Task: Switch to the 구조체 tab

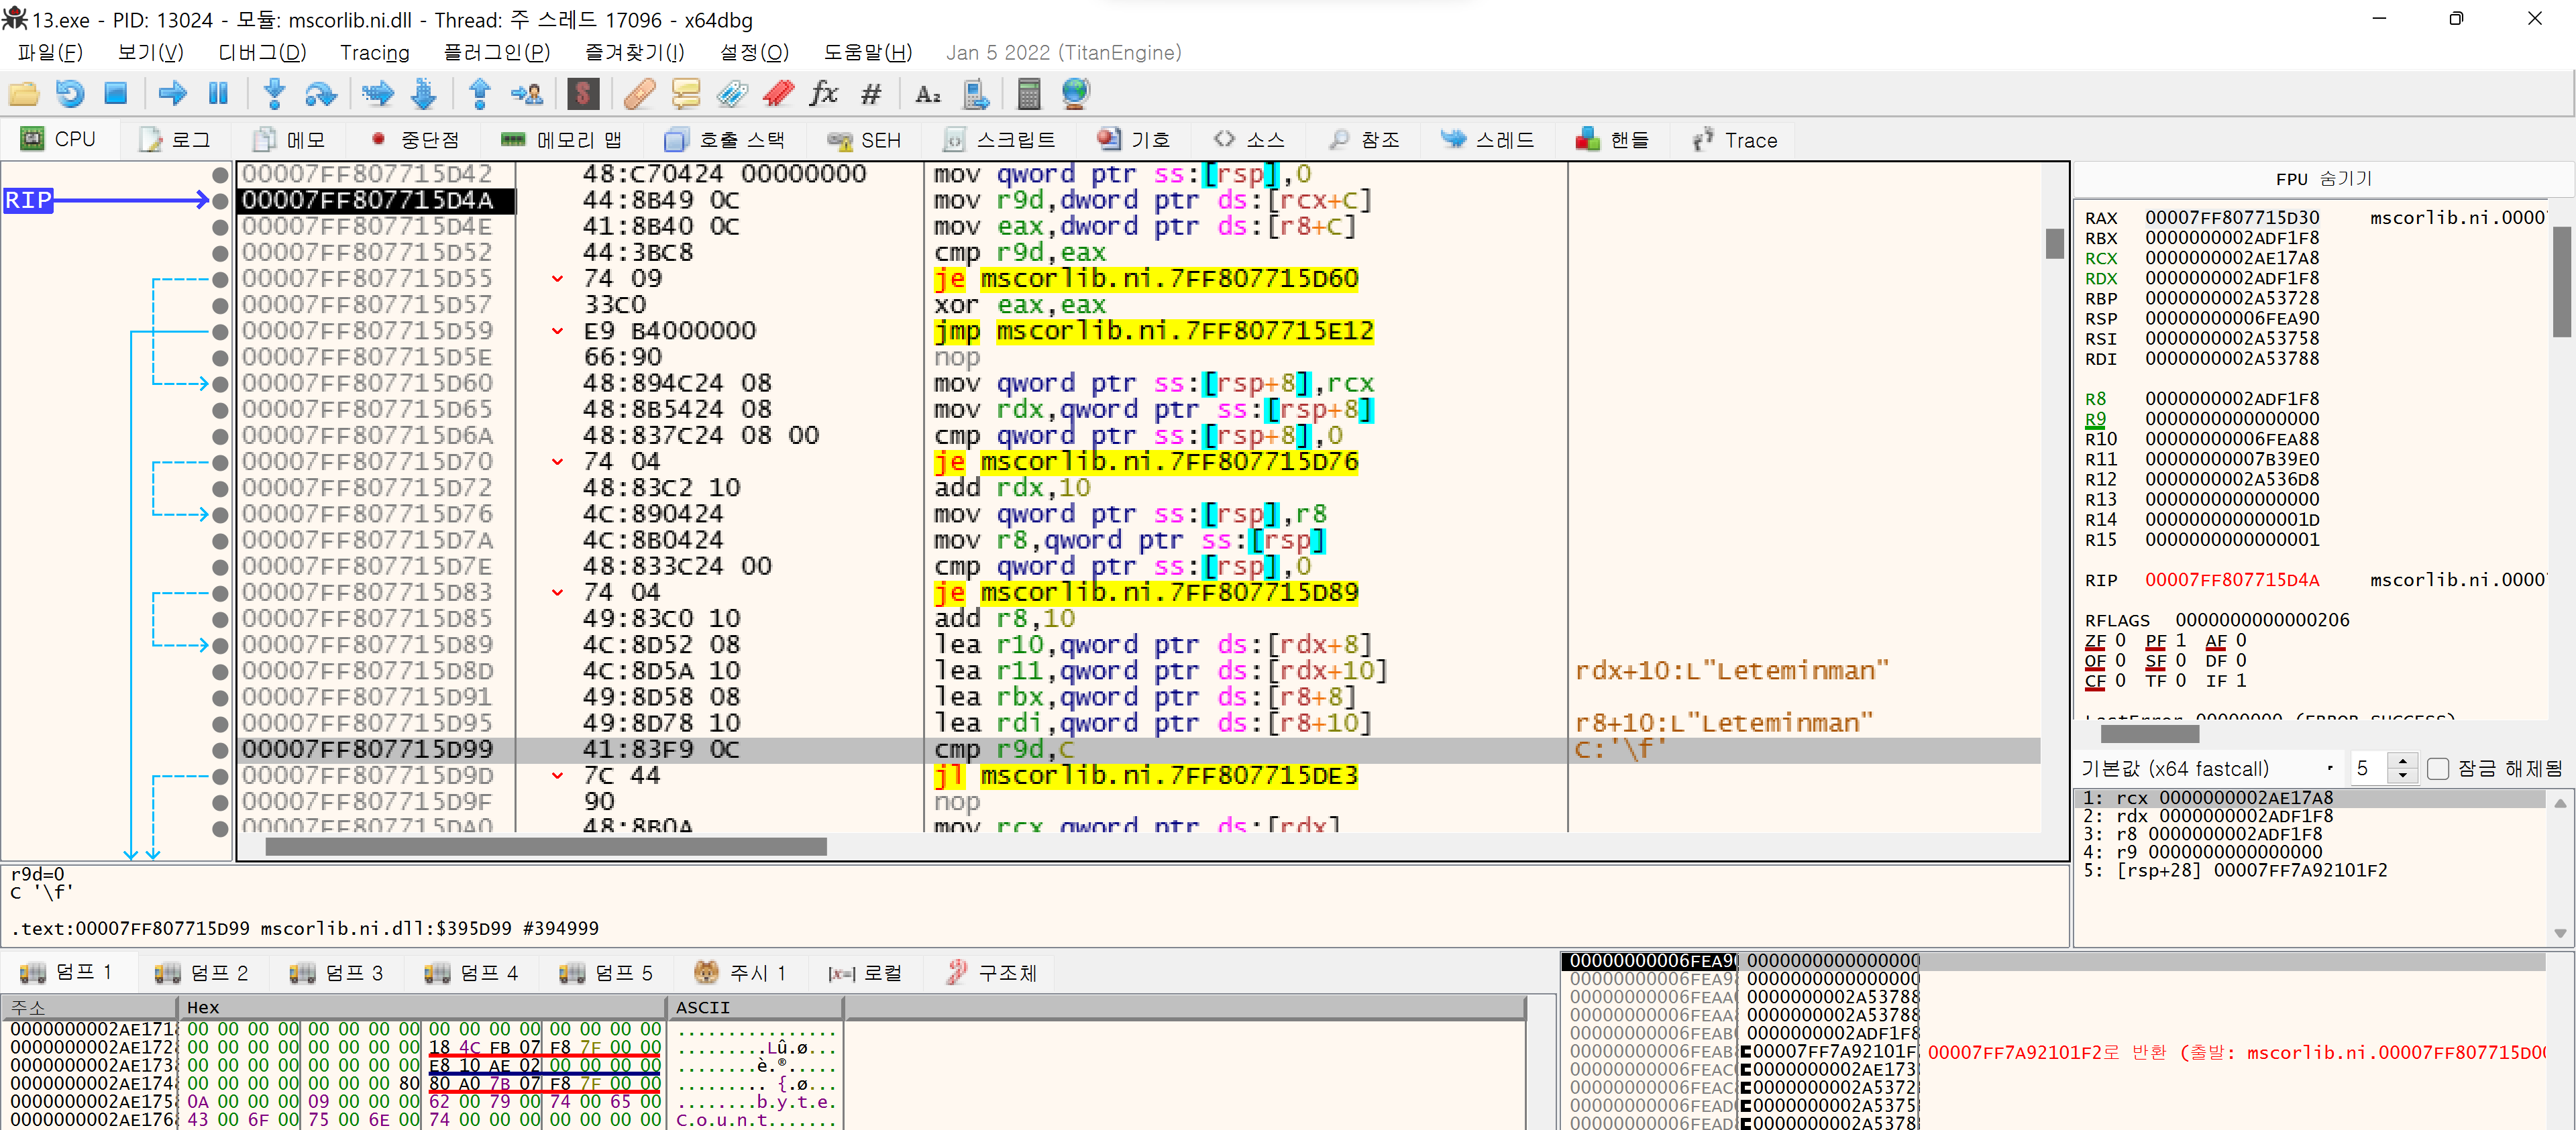Action: [x=993, y=973]
